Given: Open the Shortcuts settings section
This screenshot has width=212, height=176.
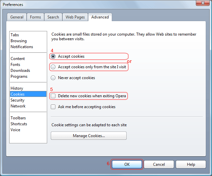Looking at the screenshot, I should pos(19,124).
